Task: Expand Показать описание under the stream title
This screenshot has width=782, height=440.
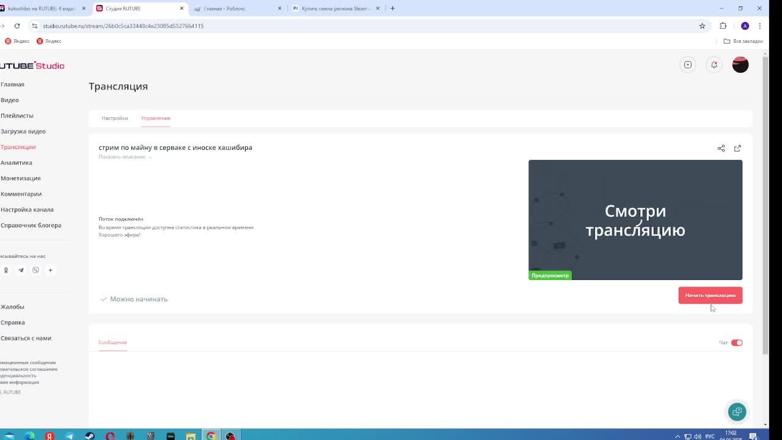Action: tap(125, 157)
